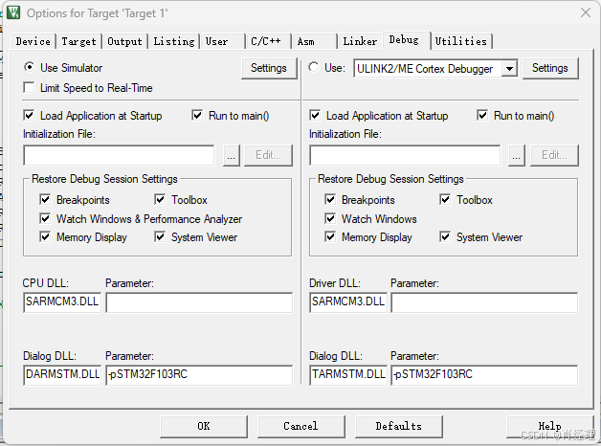The height and width of the screenshot is (446, 601).
Task: Browse for debugger initialization file
Action: (516, 155)
